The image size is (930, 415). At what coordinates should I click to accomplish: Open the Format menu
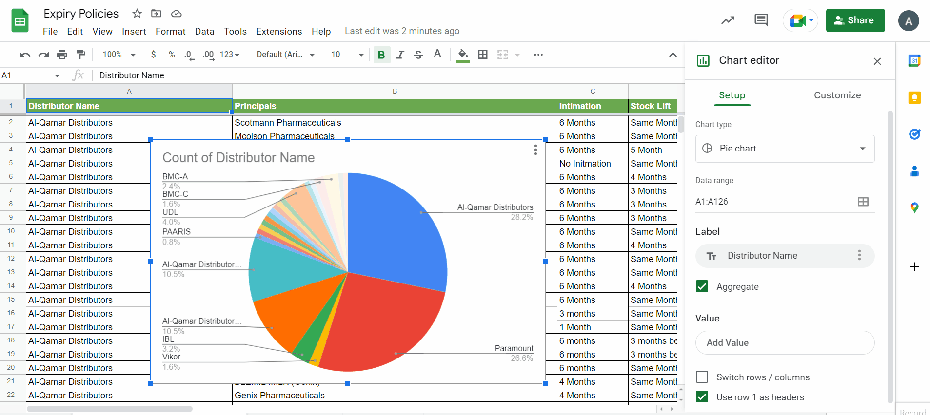[170, 31]
